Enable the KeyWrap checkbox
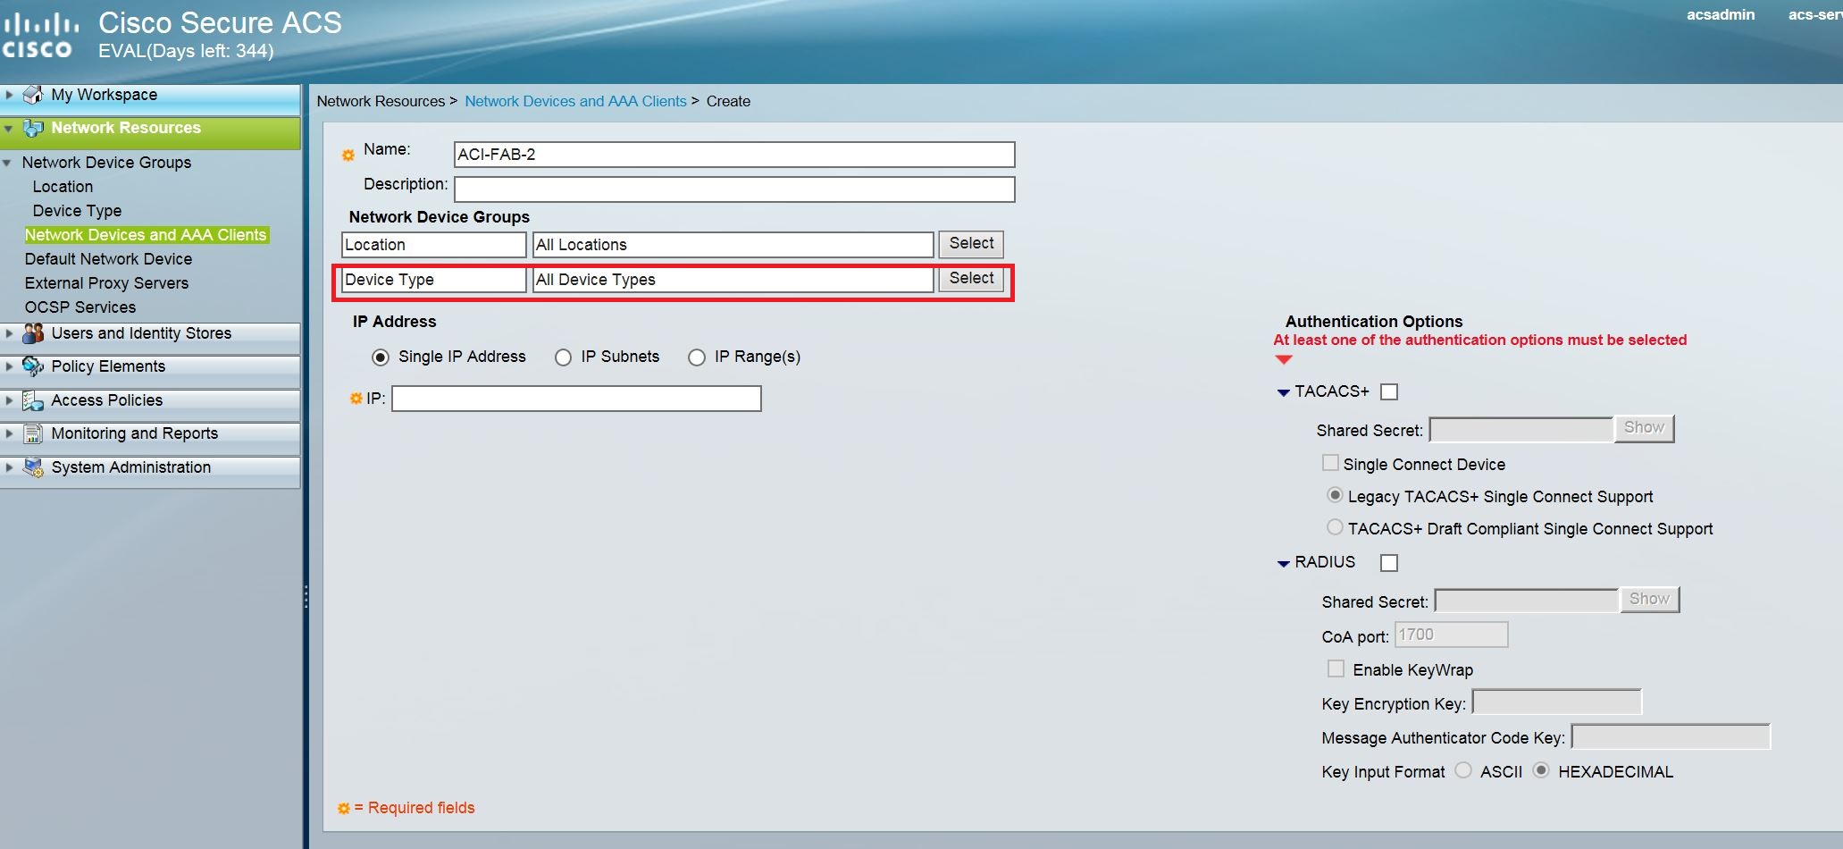The height and width of the screenshot is (849, 1843). [x=1336, y=668]
